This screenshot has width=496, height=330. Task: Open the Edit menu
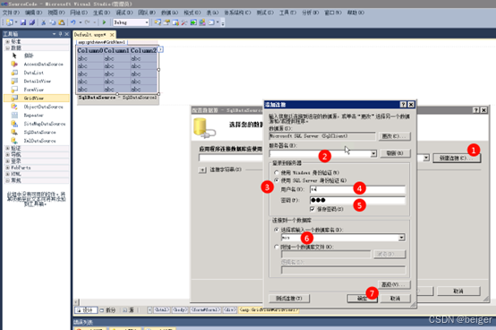pos(33,13)
